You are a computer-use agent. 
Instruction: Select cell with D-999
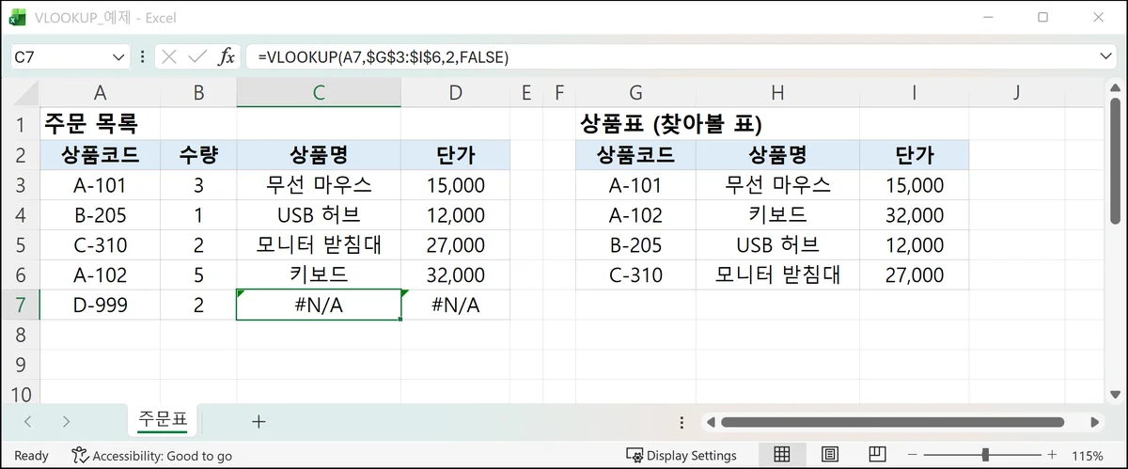(x=100, y=305)
